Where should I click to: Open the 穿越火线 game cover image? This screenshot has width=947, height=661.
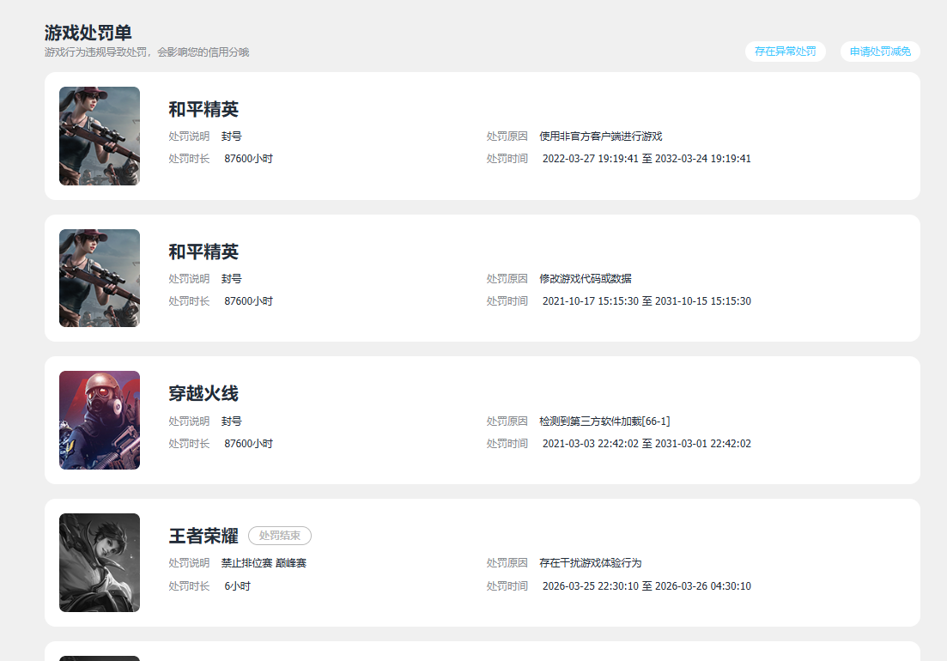click(x=100, y=420)
